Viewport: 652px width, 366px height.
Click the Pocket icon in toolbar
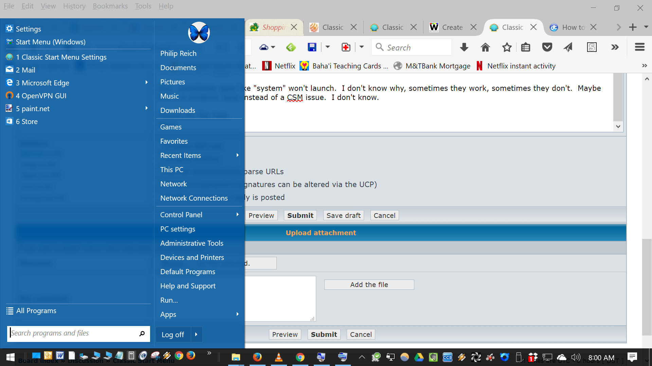(547, 47)
